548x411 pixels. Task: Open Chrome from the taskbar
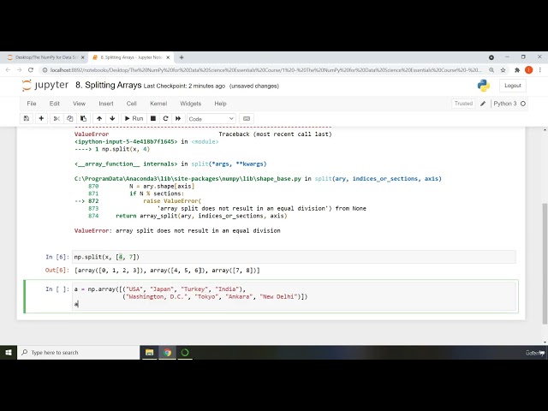tap(167, 352)
